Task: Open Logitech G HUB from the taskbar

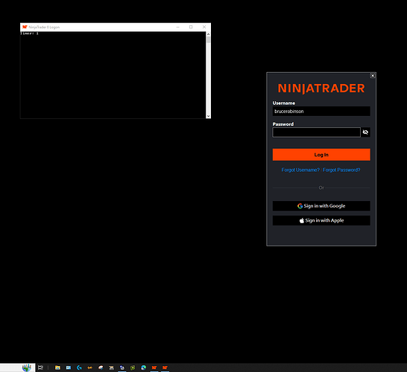Action: pos(79,368)
